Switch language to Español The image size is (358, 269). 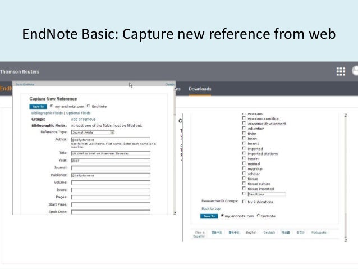199,236
